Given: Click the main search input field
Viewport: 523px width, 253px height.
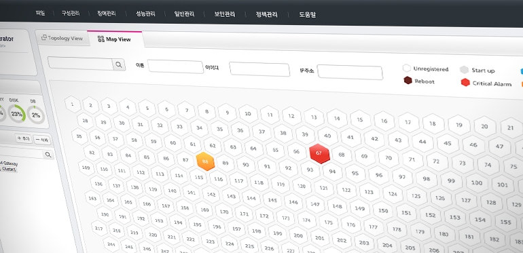Looking at the screenshot, I should 80,63.
